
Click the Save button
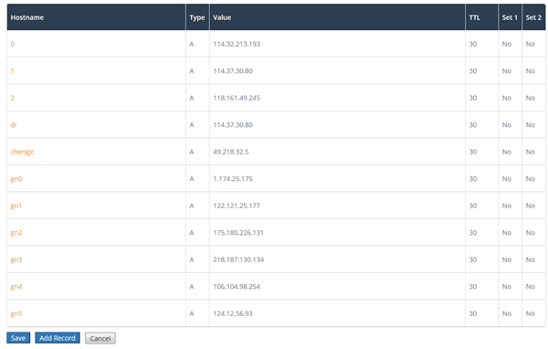[x=18, y=338]
